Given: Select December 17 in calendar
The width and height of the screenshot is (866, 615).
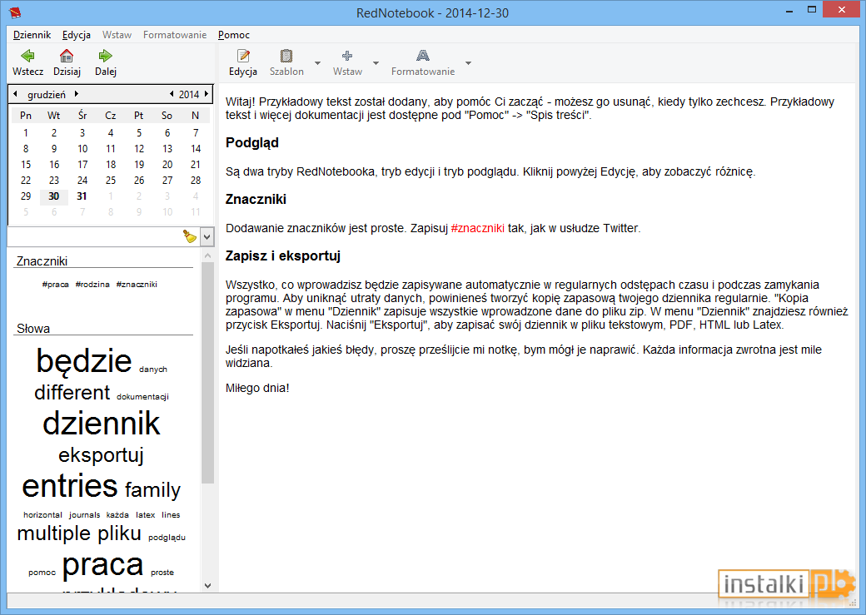Looking at the screenshot, I should [82, 165].
